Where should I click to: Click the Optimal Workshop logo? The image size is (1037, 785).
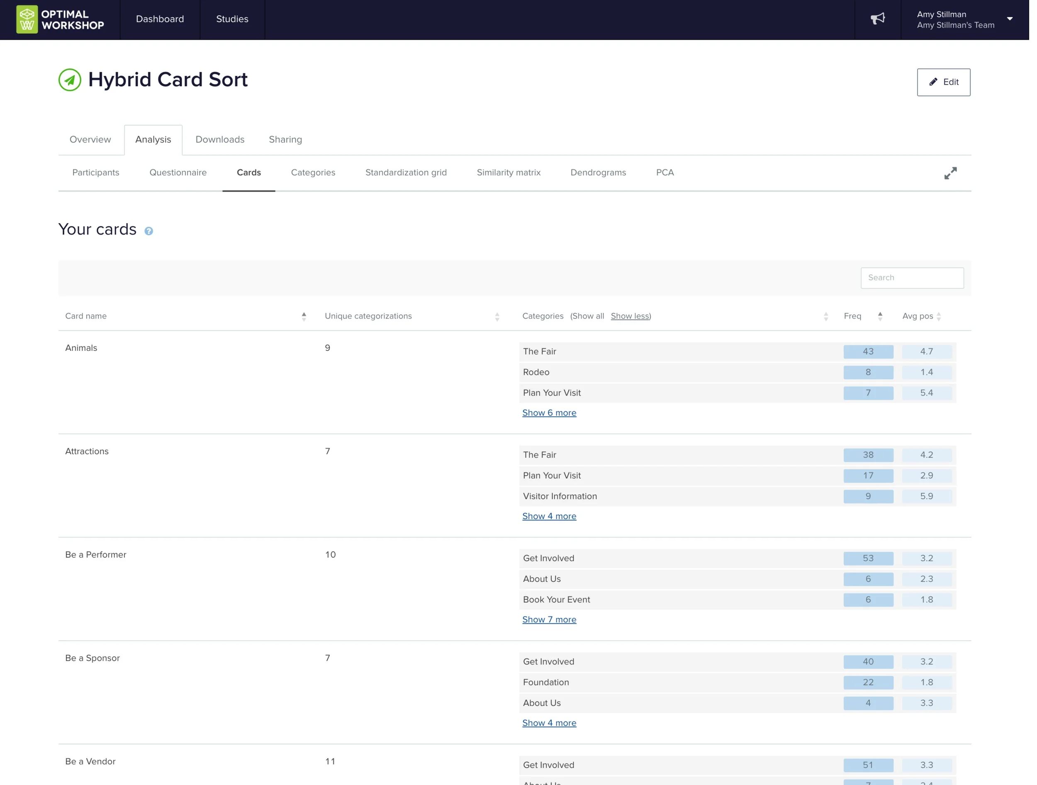60,19
